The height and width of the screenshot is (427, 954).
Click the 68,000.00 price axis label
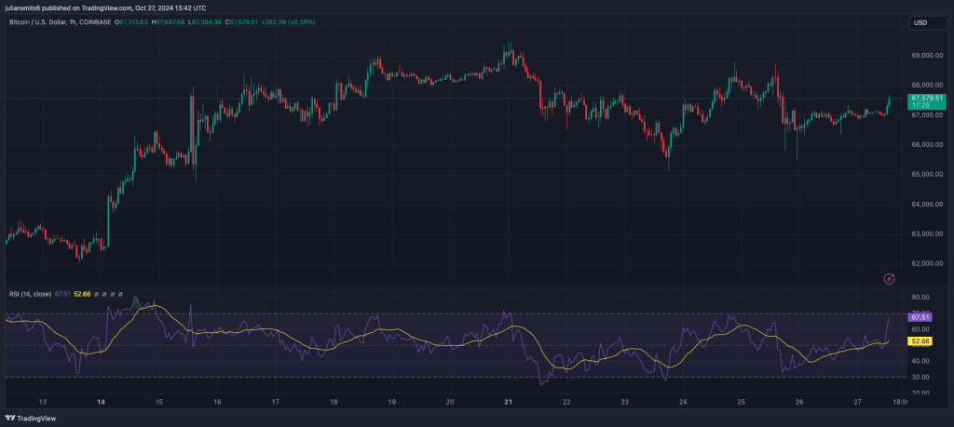(927, 85)
